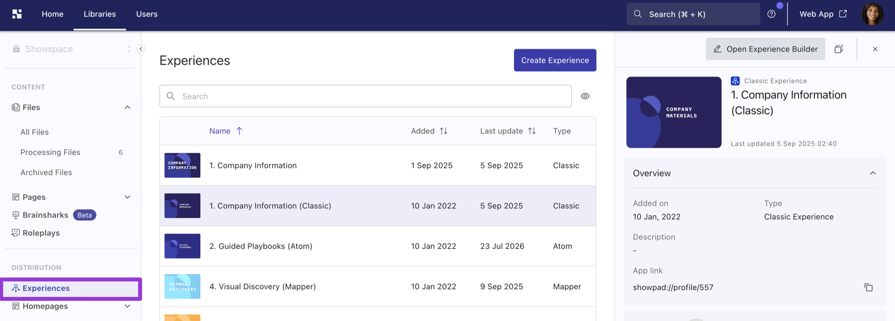Sort the Added column
This screenshot has width=895, height=321.
coord(444,131)
